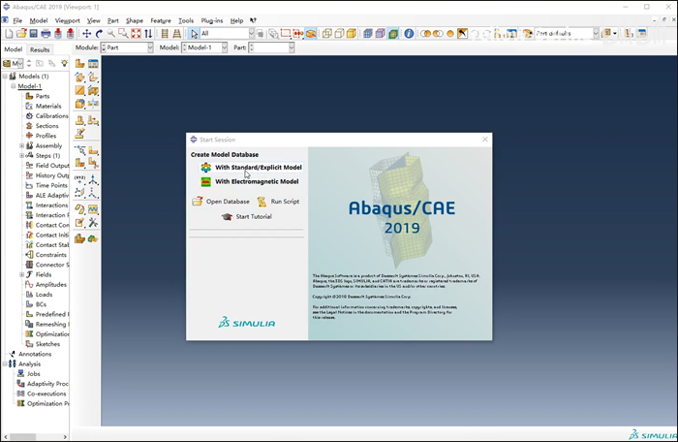Click the selection arrow cursor icon in toolbar
This screenshot has width=678, height=442.
pos(194,33)
